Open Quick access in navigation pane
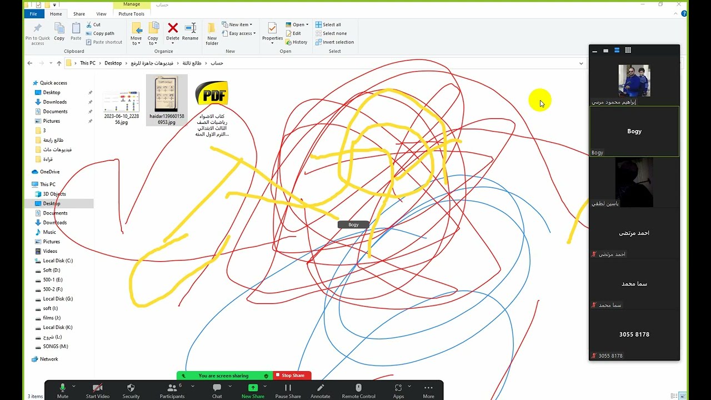 tap(53, 83)
